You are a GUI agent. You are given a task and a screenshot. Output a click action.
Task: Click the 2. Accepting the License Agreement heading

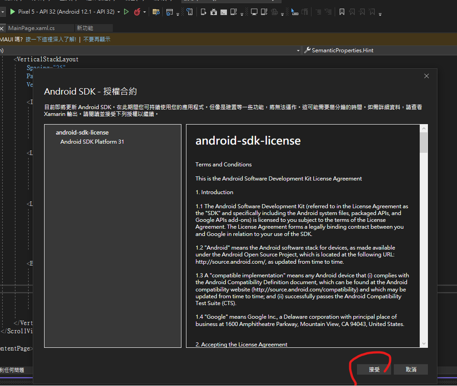(241, 344)
